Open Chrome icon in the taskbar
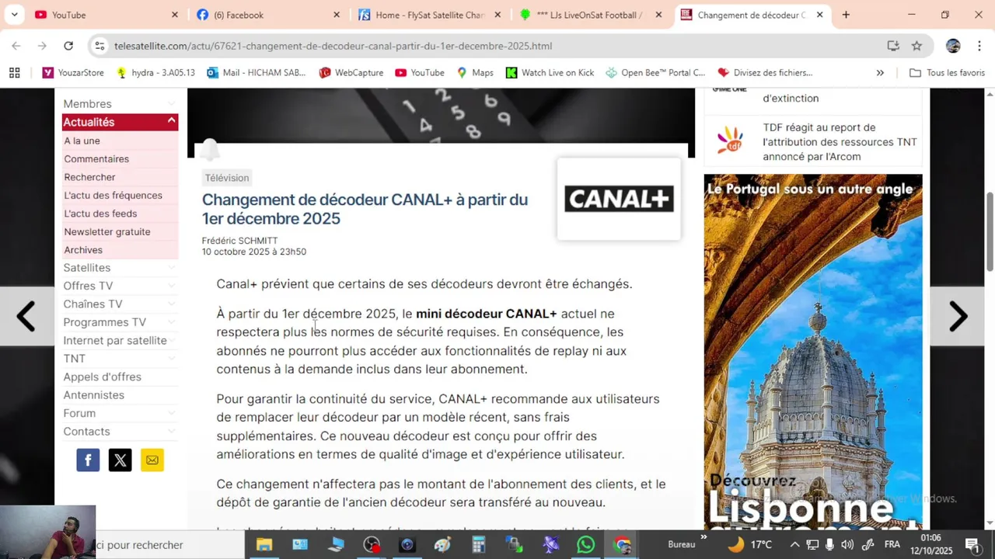This screenshot has width=995, height=559. (x=622, y=544)
